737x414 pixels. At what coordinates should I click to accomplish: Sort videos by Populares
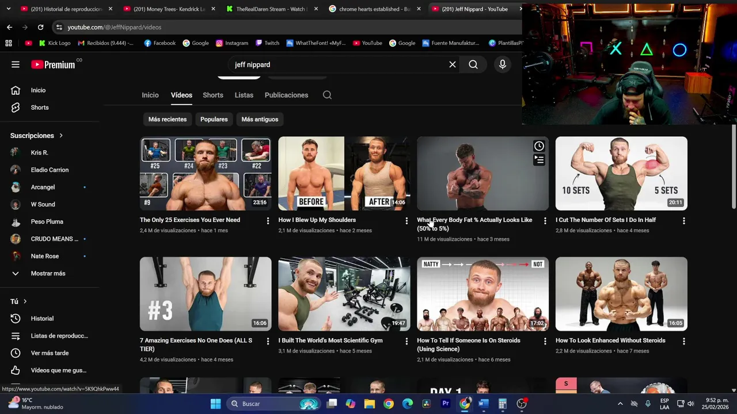point(214,119)
